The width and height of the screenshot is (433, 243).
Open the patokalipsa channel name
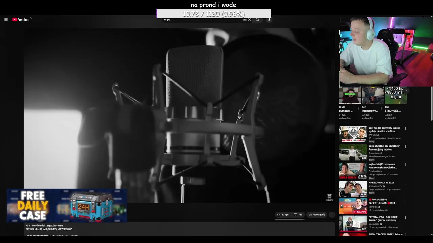374,224
